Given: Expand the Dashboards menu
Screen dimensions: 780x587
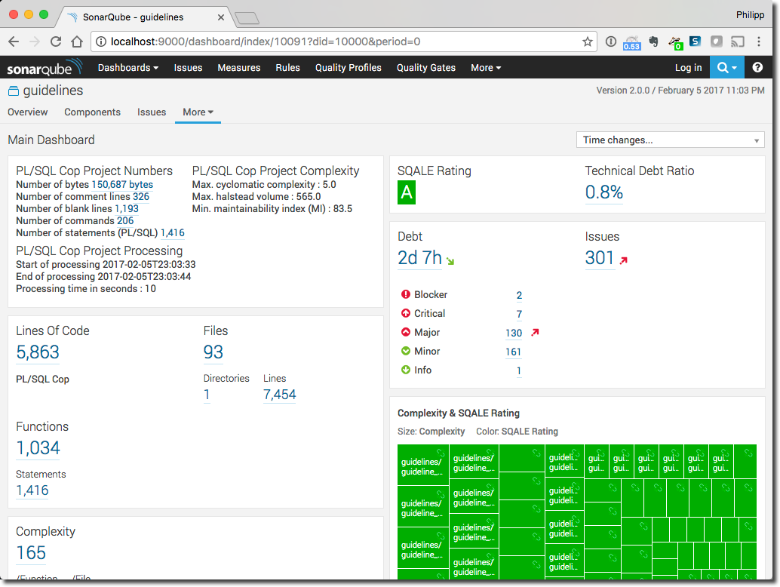Looking at the screenshot, I should 127,68.
